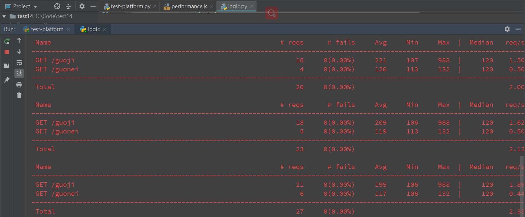
Task: Print the console output
Action: click(19, 84)
